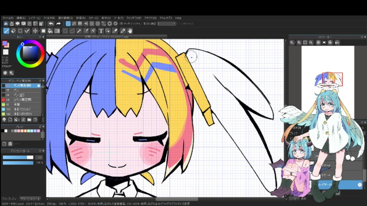Select the Select Pen tool
This screenshot has height=206, width=367.
(86, 31)
